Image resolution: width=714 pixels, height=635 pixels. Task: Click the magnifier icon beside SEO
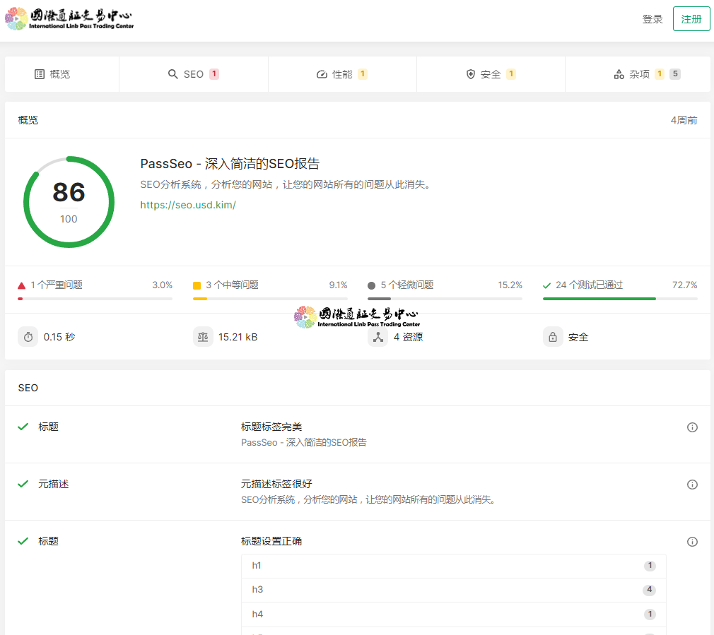[172, 73]
